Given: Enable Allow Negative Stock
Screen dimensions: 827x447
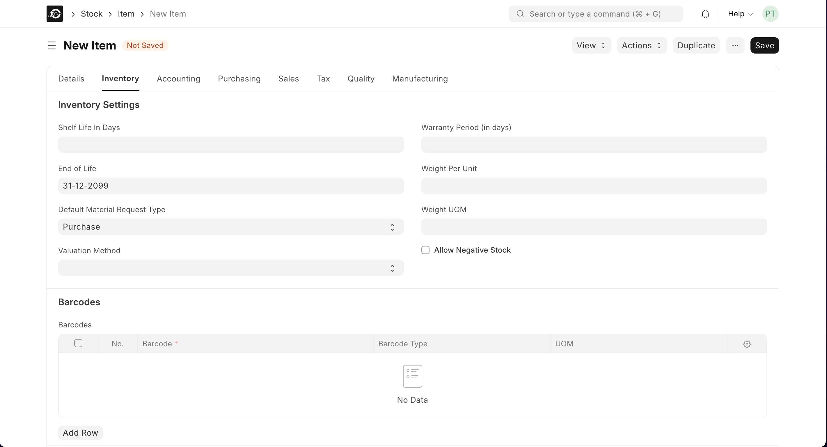Looking at the screenshot, I should click(425, 250).
